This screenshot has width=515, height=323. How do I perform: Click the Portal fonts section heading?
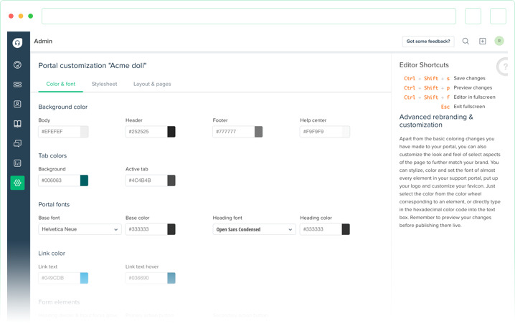[x=54, y=205]
